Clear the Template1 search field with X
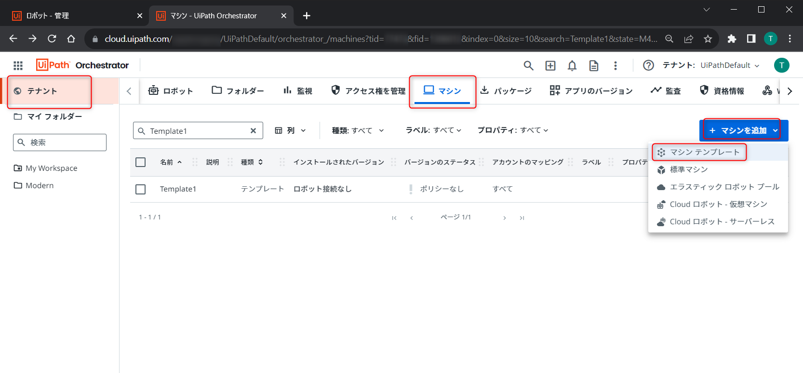Image resolution: width=803 pixels, height=373 pixels. [253, 130]
